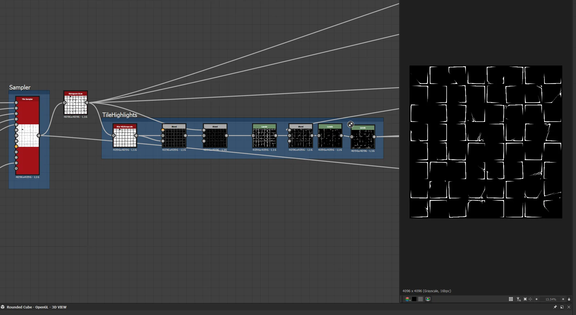576x315 pixels.
Task: Open the channel layers dropdown in 2D view
Action: [x=408, y=299]
